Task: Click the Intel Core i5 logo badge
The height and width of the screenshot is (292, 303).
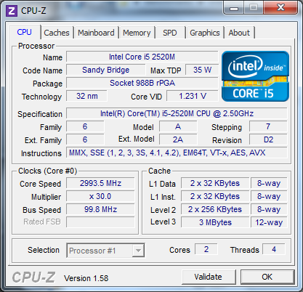Action: pyautogui.click(x=255, y=76)
